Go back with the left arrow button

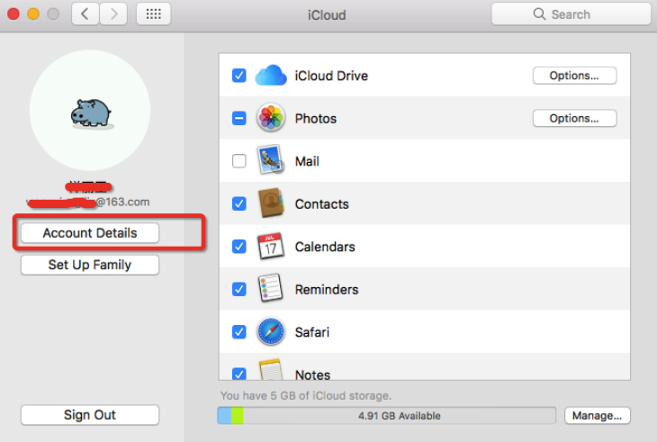[85, 14]
